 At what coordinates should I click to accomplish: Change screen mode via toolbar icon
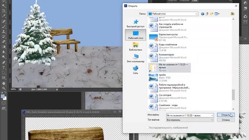(x=4, y=108)
